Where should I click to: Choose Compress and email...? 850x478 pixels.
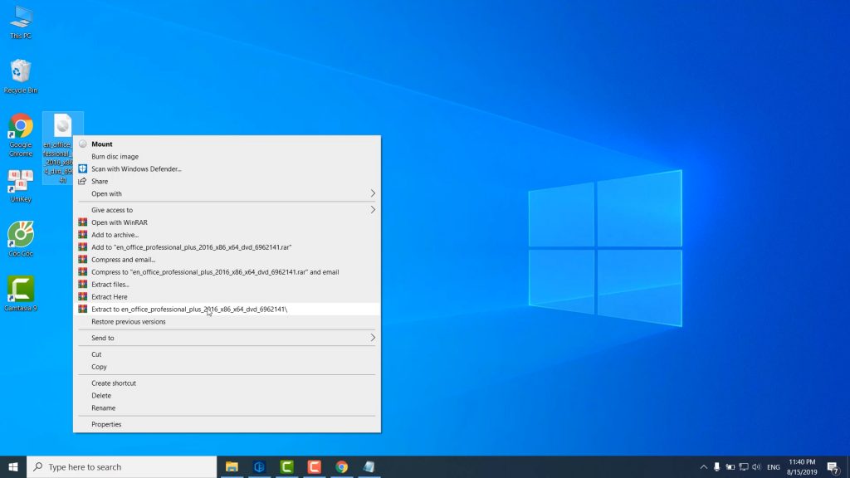(x=227, y=260)
